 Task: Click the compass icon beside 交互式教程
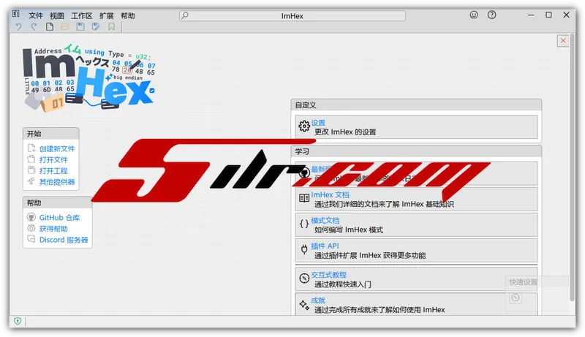click(304, 278)
